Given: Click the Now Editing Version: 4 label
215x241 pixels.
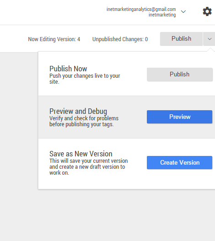Looking at the screenshot, I should [x=54, y=39].
